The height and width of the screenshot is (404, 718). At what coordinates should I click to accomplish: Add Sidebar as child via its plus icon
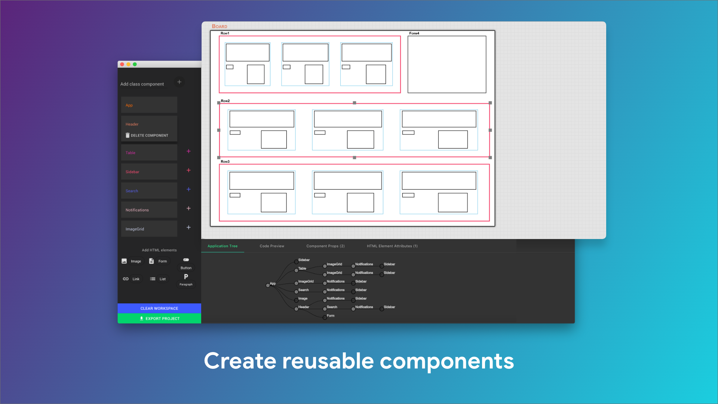(x=188, y=171)
